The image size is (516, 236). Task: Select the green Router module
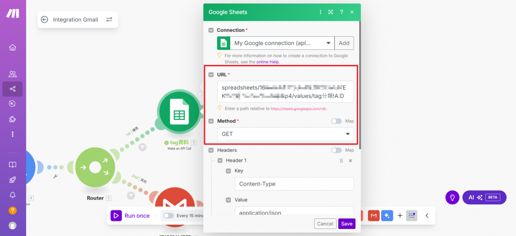tap(95, 167)
